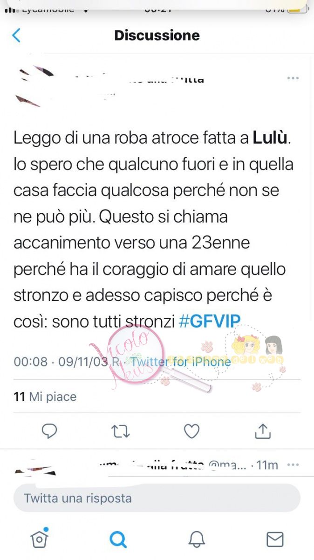
Task: Tap the Discussione header title
Action: (x=157, y=35)
